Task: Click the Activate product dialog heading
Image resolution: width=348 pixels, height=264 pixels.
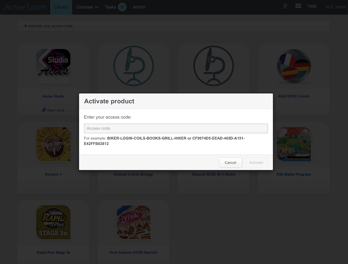Action: click(x=109, y=101)
